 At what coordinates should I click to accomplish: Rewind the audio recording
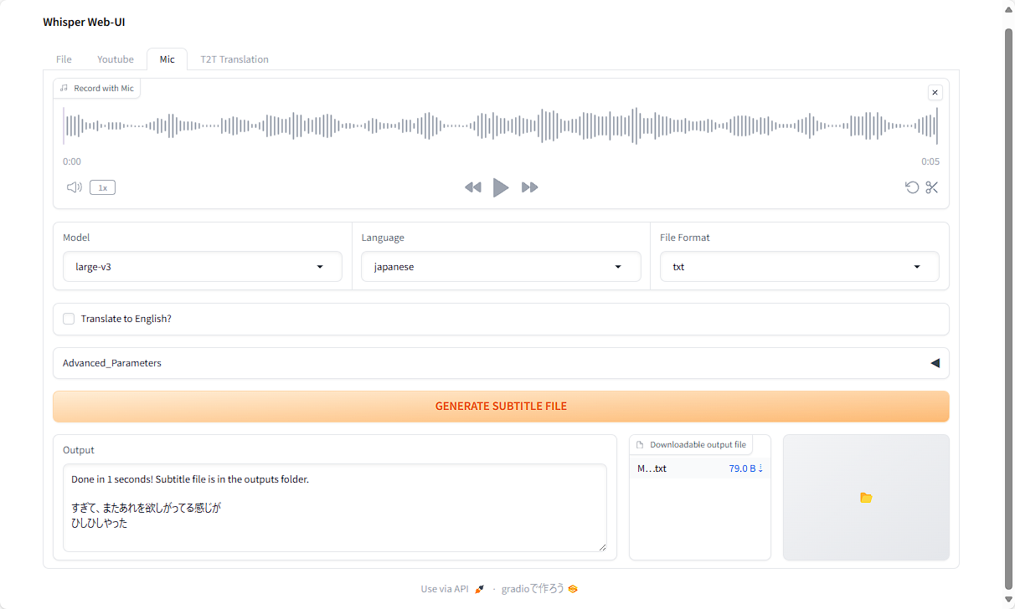[473, 187]
